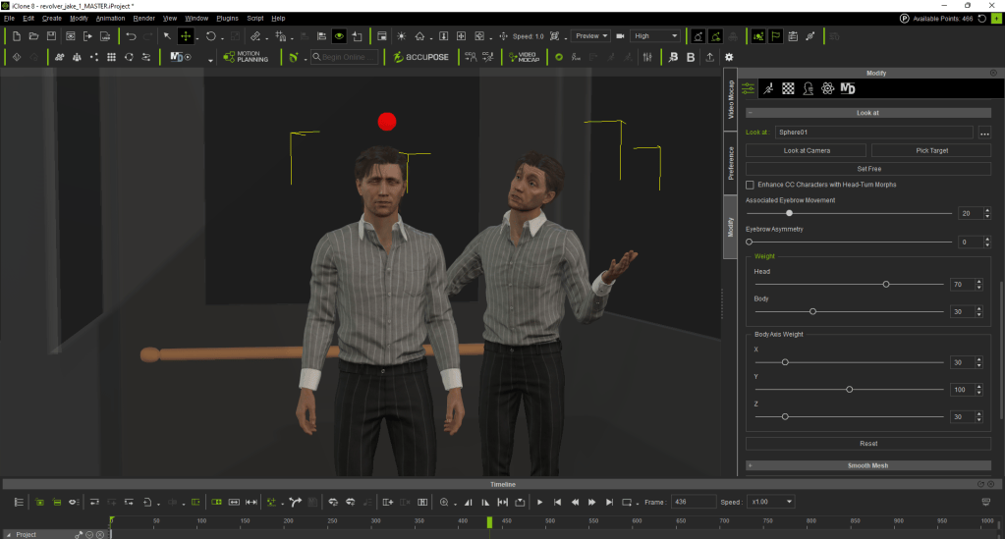
Task: Open the High quality dropdown
Action: (655, 36)
